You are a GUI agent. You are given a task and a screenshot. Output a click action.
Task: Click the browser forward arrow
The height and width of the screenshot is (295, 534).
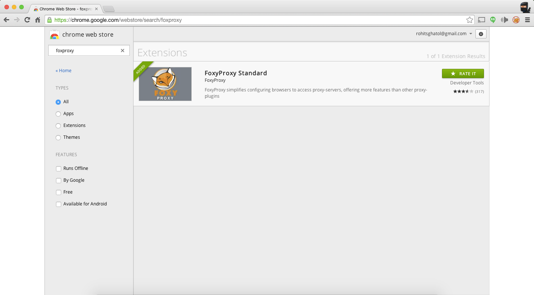[x=17, y=20]
